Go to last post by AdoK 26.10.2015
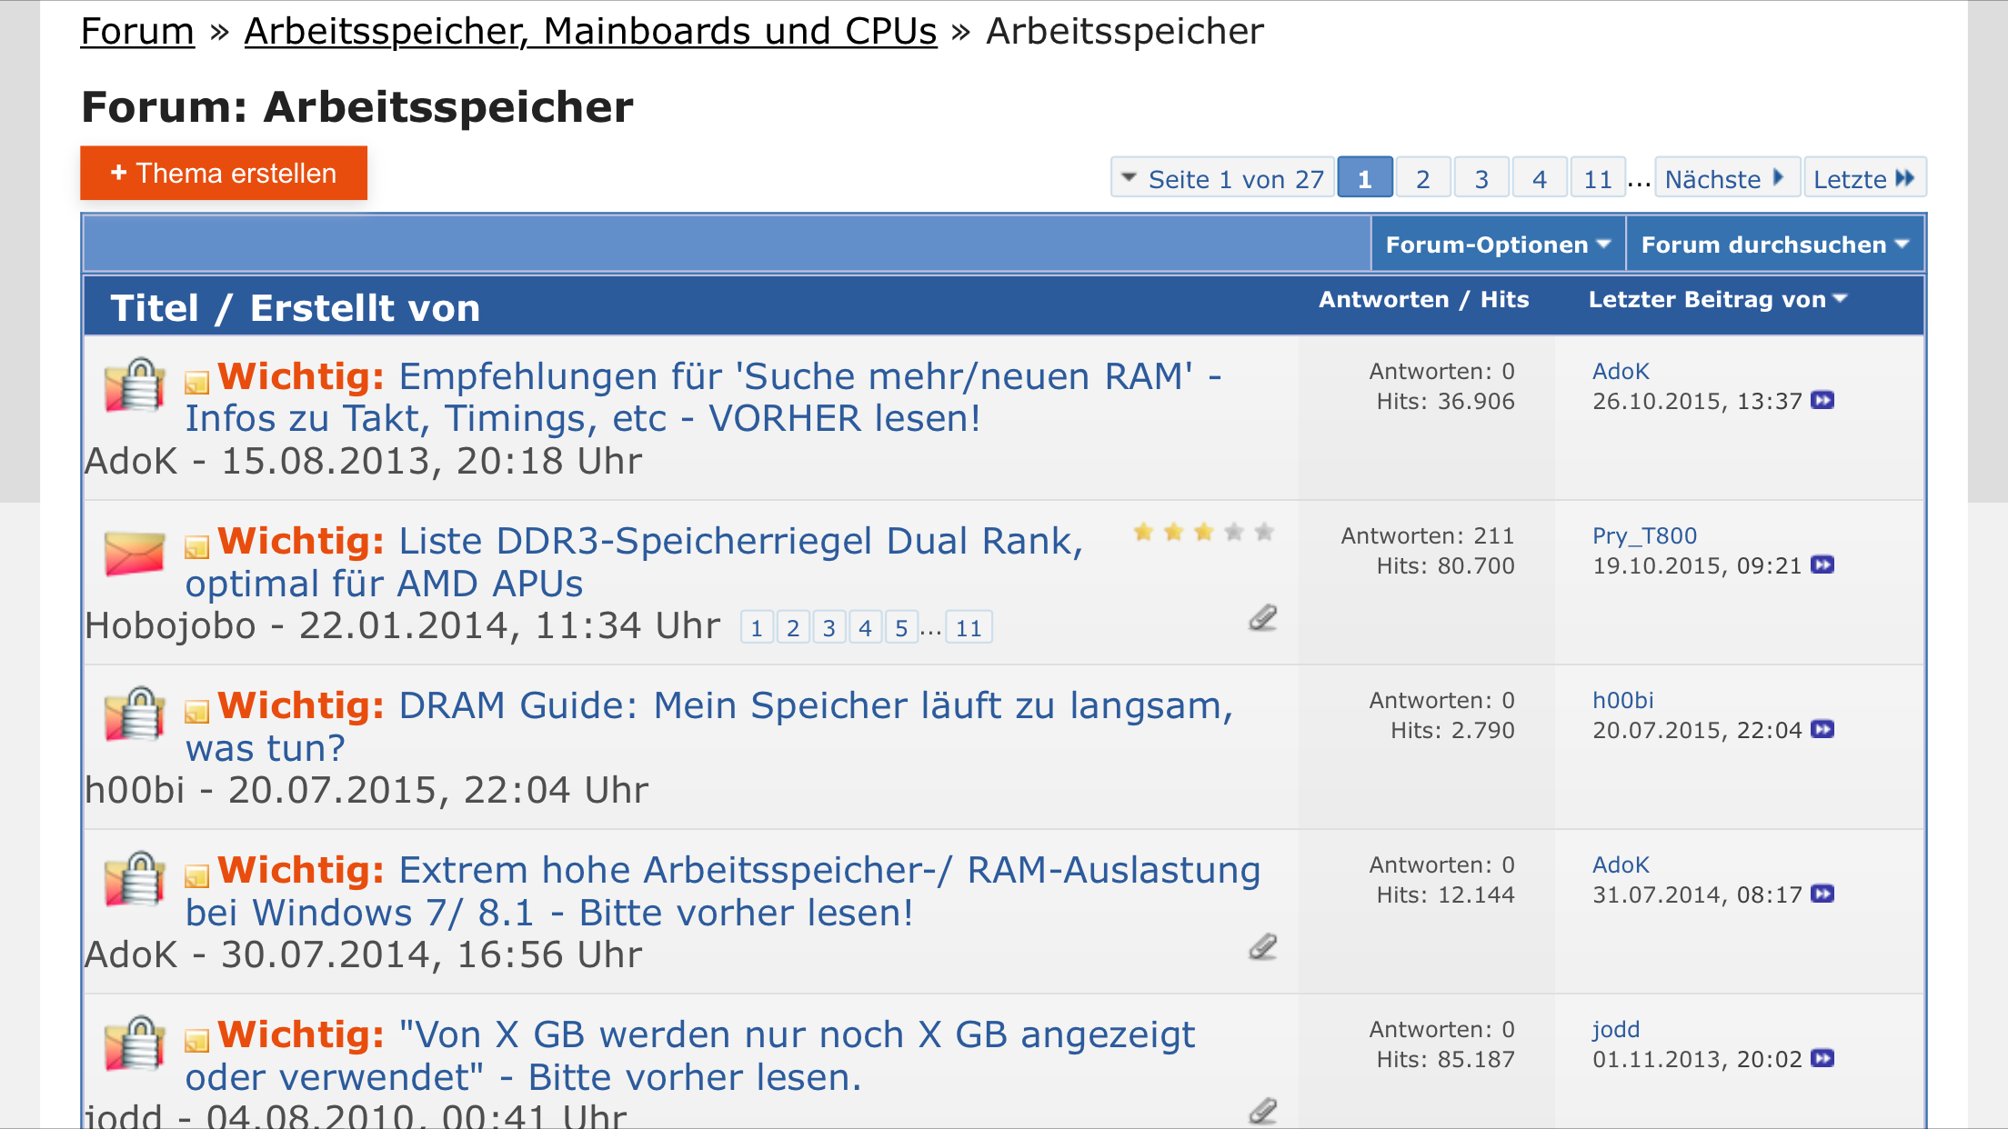 point(1822,400)
